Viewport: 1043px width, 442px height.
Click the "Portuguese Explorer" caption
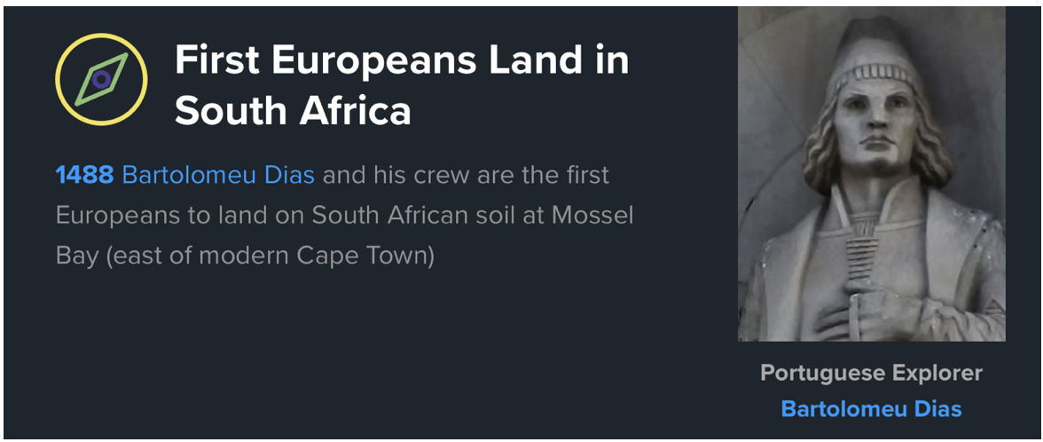871,373
